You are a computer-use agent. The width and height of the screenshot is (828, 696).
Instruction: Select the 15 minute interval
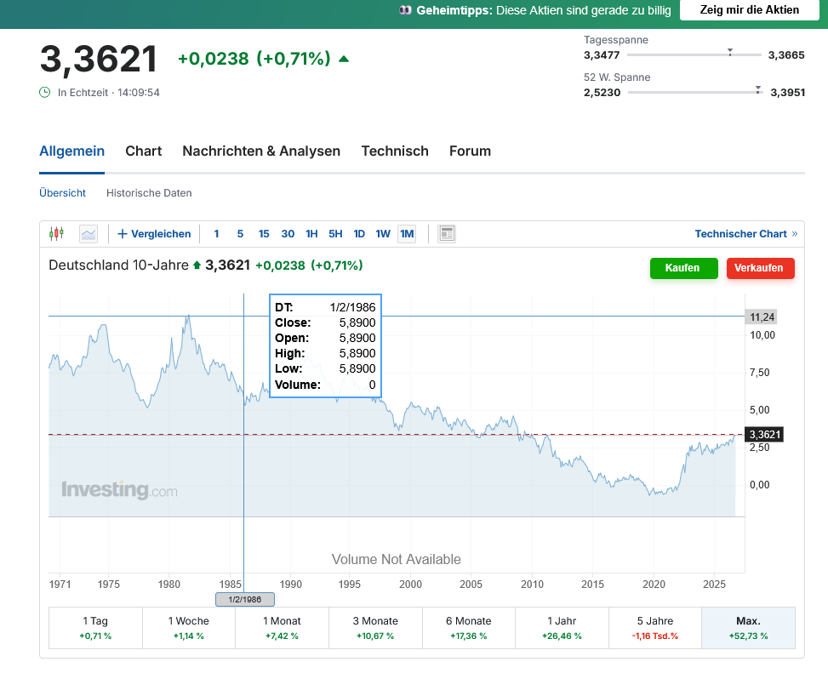click(264, 234)
